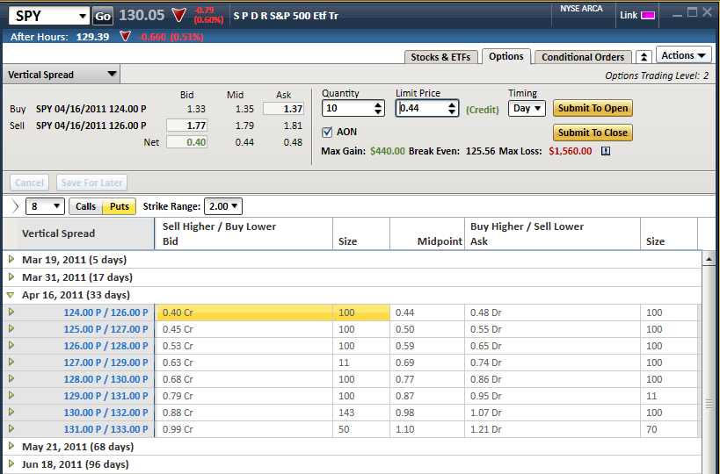720x474 pixels.
Task: Expand the May 21, 2011 expiration
Action: point(11,446)
